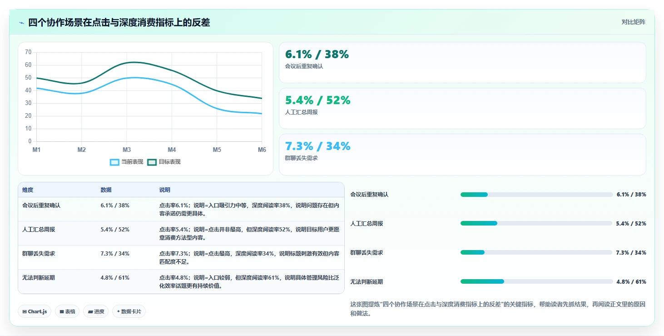The image size is (664, 336).
Task: Click table value 4.8% / 61%
Action: pyautogui.click(x=115, y=278)
